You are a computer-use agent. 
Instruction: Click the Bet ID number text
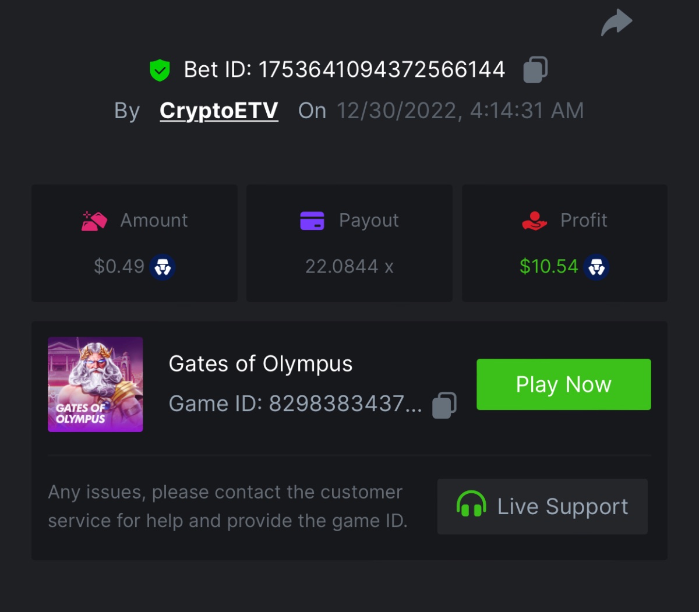click(x=382, y=70)
